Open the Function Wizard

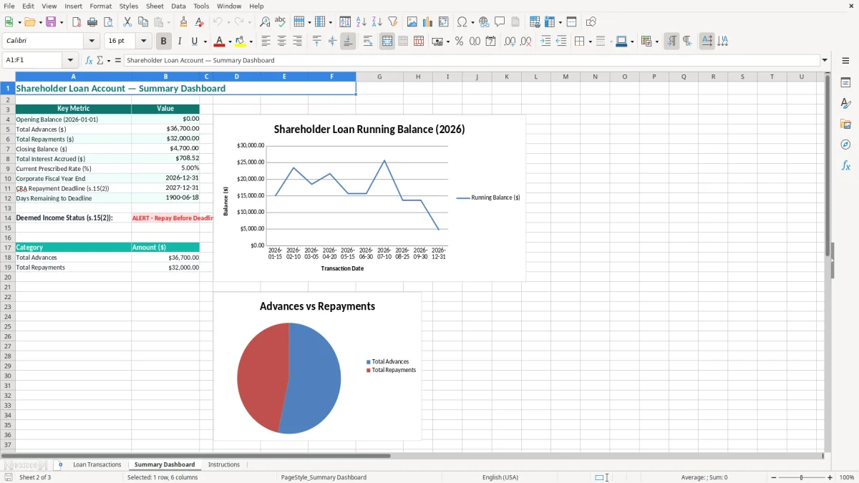(89, 60)
